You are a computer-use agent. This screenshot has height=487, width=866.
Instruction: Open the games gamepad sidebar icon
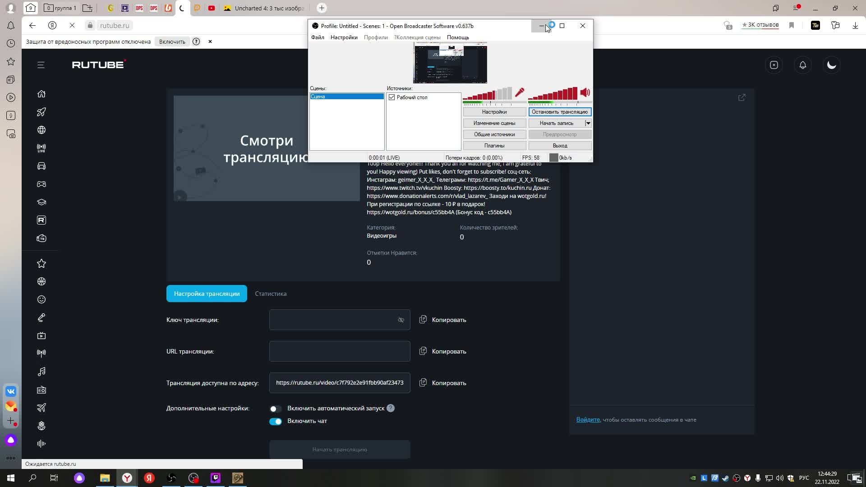41,184
